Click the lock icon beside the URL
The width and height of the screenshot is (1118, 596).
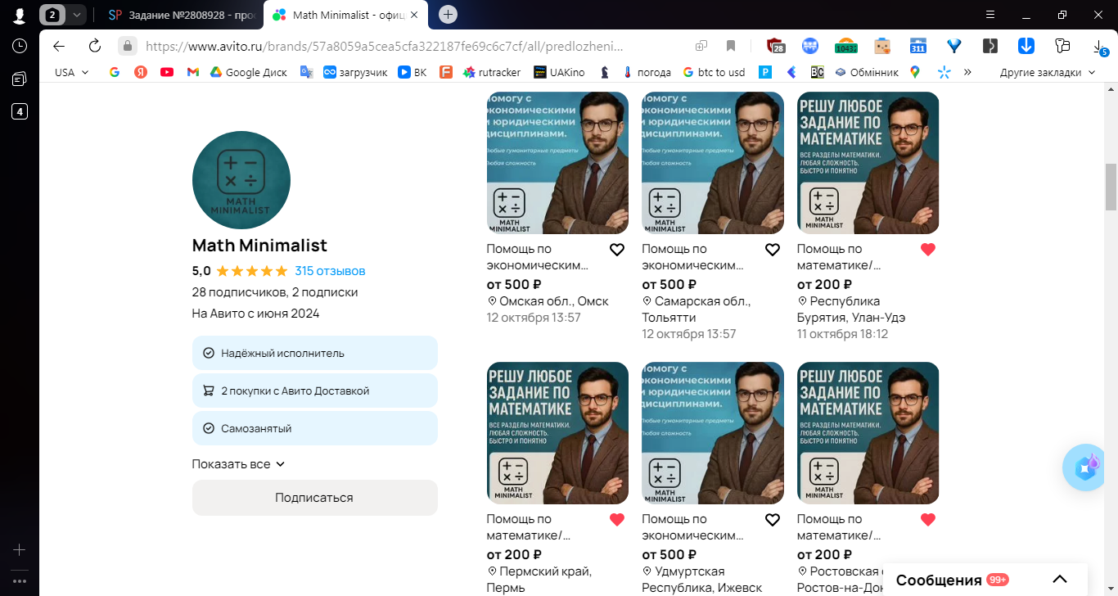(x=127, y=46)
